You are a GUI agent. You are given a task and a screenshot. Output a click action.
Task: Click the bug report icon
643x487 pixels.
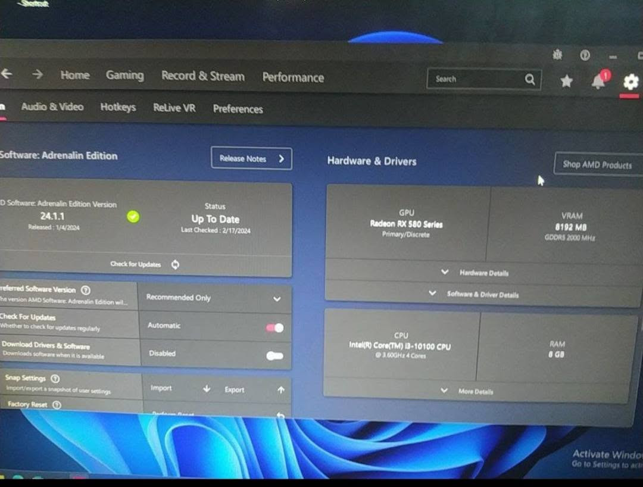(557, 55)
